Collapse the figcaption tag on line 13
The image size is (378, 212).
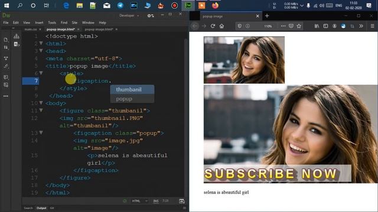tap(41, 132)
